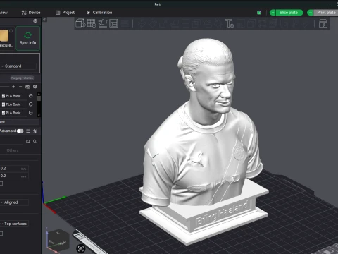Edit first PLA Basic filament preset
The height and width of the screenshot is (254, 338).
click(x=31, y=96)
